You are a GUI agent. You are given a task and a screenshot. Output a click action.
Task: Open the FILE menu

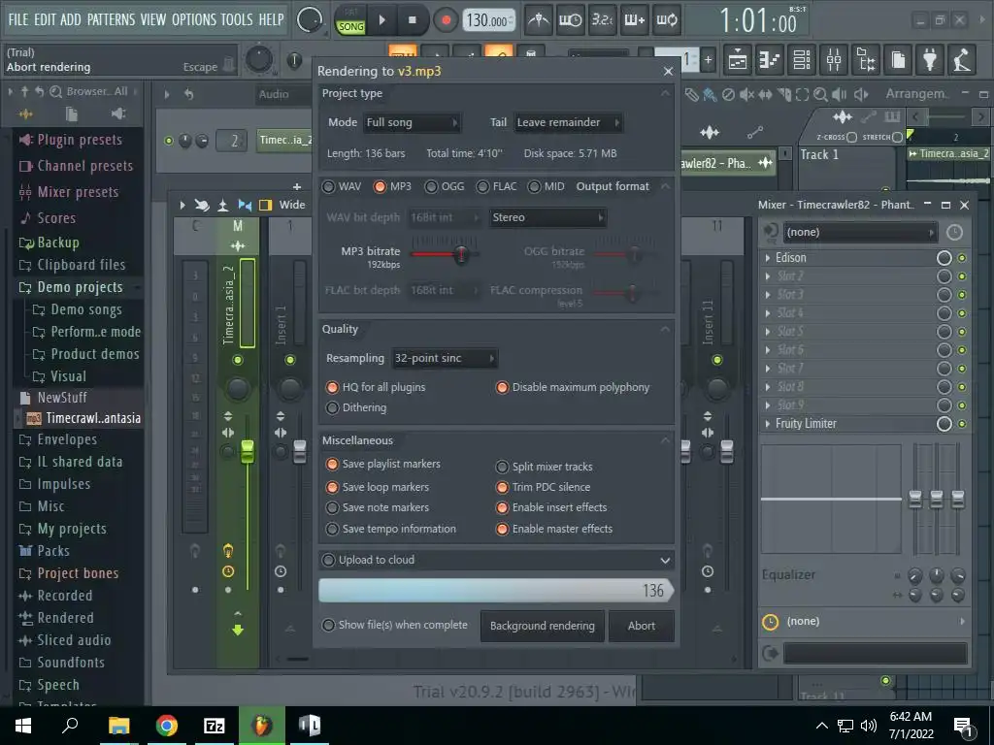(x=18, y=19)
